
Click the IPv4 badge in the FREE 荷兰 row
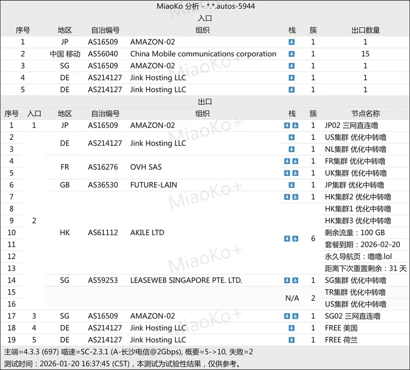(292, 340)
